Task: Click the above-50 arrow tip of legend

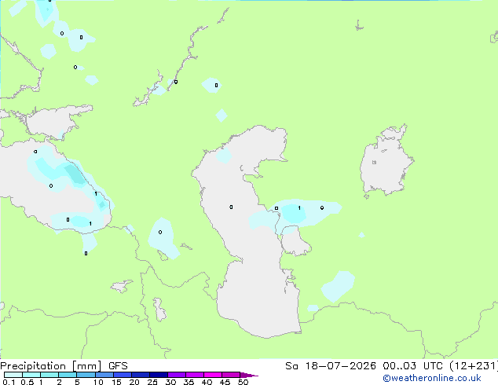Action: tap(249, 375)
